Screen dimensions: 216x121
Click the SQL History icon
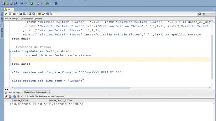47,14
